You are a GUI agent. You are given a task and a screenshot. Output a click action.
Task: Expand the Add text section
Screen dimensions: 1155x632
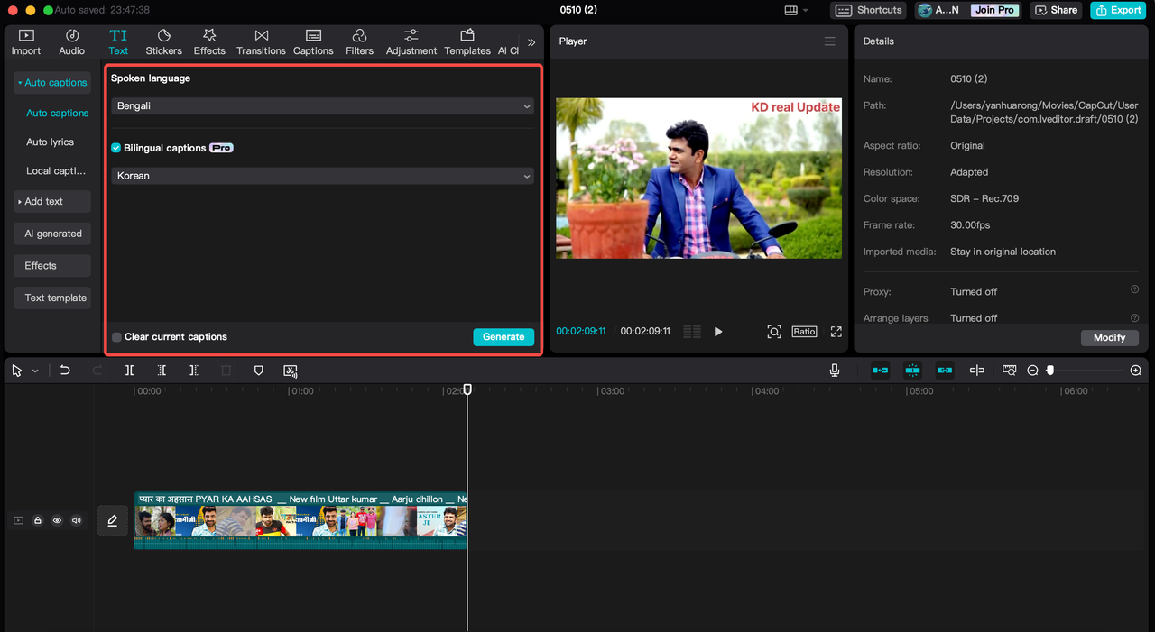pyautogui.click(x=51, y=202)
